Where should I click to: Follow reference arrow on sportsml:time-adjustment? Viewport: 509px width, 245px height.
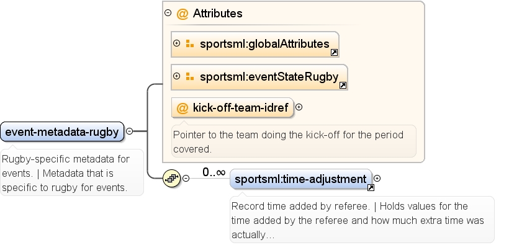(371, 187)
